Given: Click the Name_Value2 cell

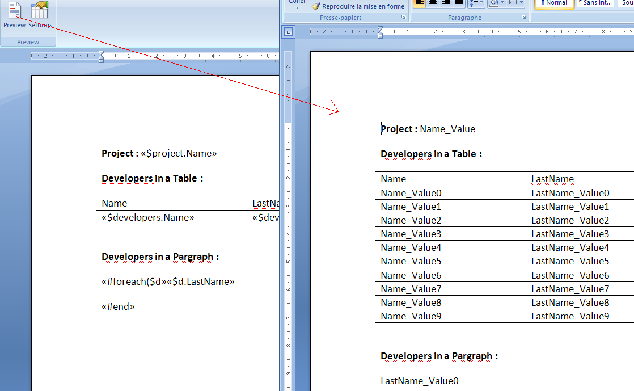Looking at the screenshot, I should coord(450,221).
